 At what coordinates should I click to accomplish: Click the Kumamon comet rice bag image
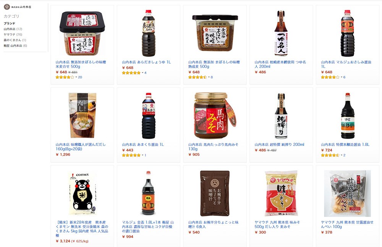click(x=82, y=194)
